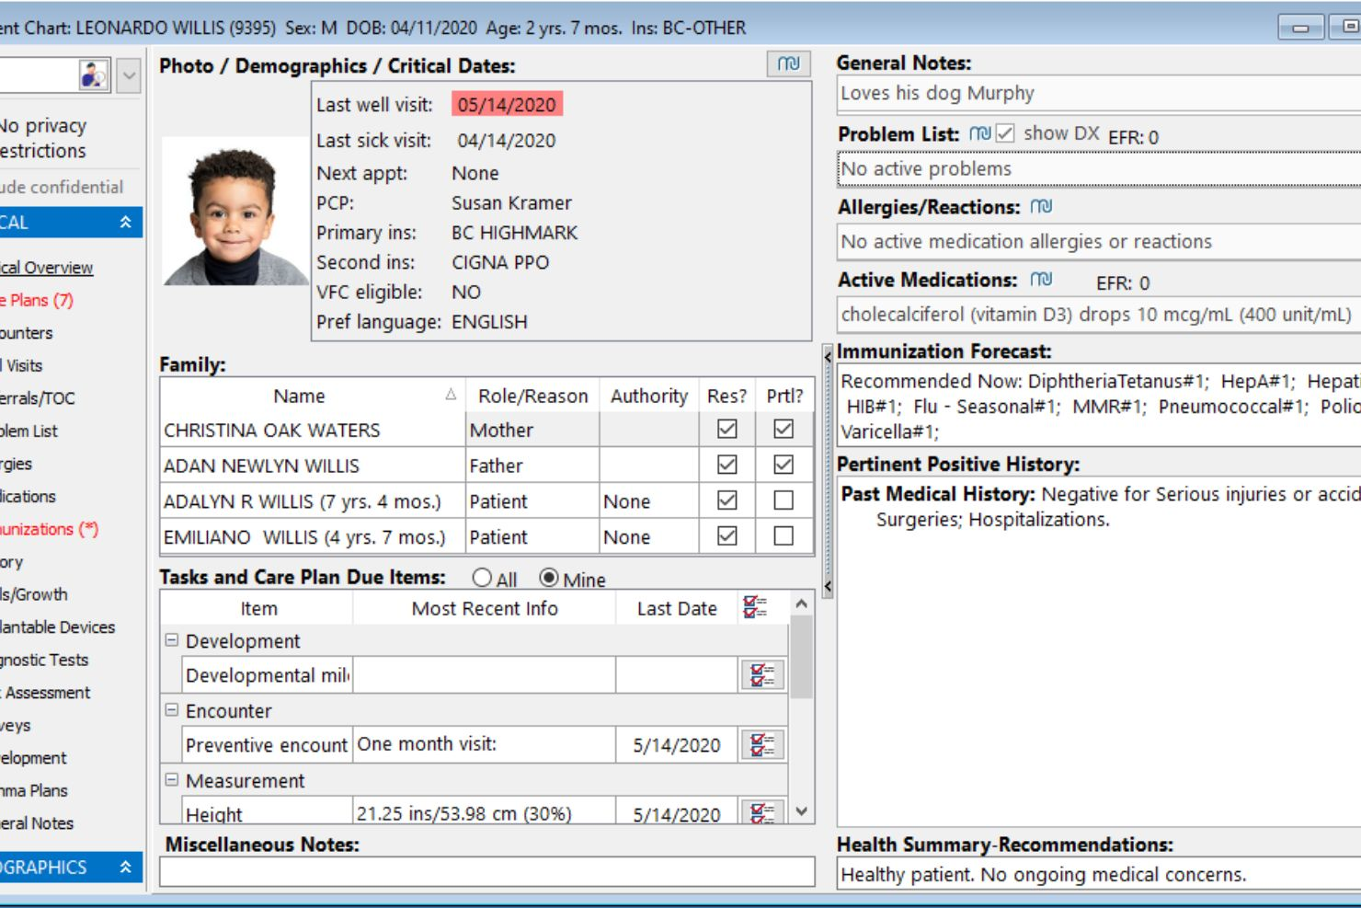This screenshot has width=1361, height=908.
Task: Open Care Plans (7) in the sidebar
Action: [x=37, y=300]
